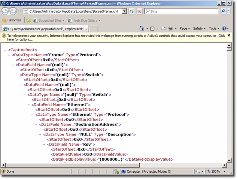
Task: Collapse the CaptureRoot node
Action: click(x=5, y=50)
